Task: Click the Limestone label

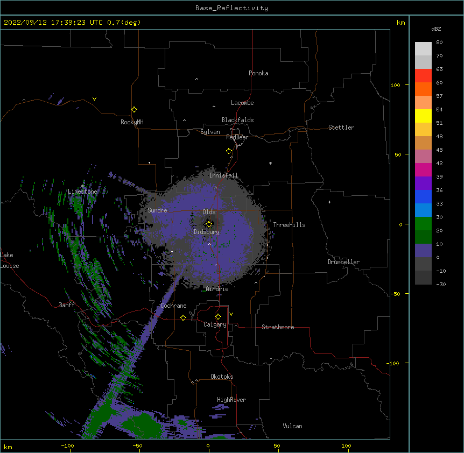Action: coord(82,192)
